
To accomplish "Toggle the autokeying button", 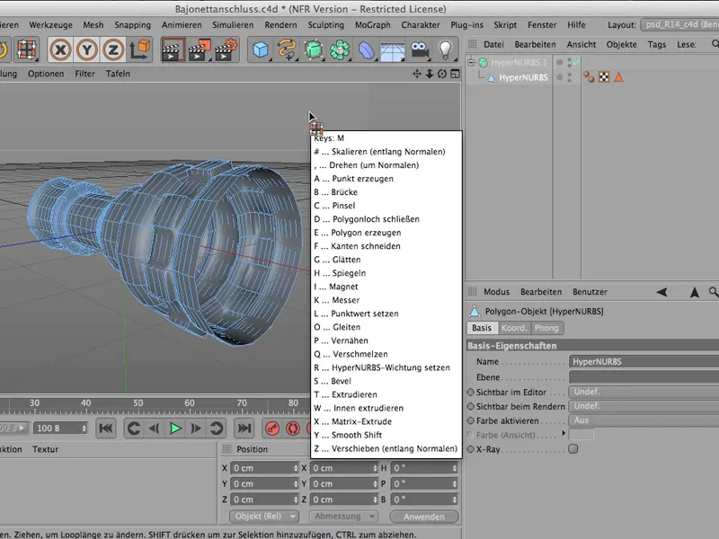I will (293, 429).
